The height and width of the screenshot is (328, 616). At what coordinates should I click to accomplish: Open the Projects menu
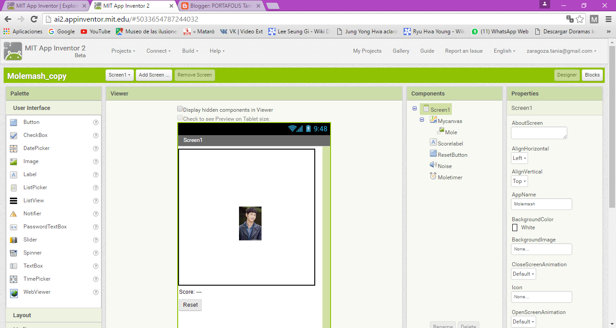(123, 51)
